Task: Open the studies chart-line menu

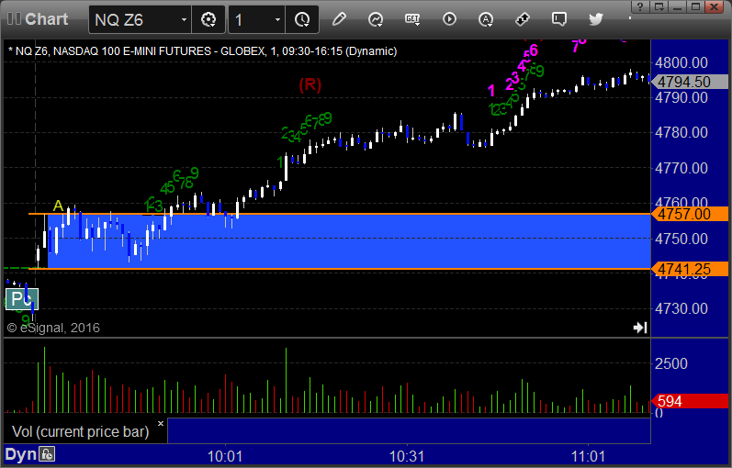Action: pyautogui.click(x=376, y=19)
